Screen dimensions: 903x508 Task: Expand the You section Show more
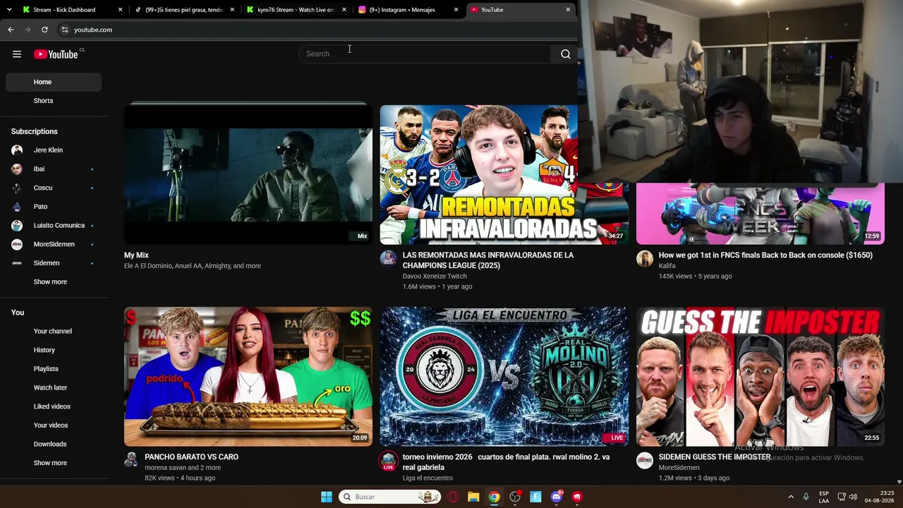click(x=51, y=463)
